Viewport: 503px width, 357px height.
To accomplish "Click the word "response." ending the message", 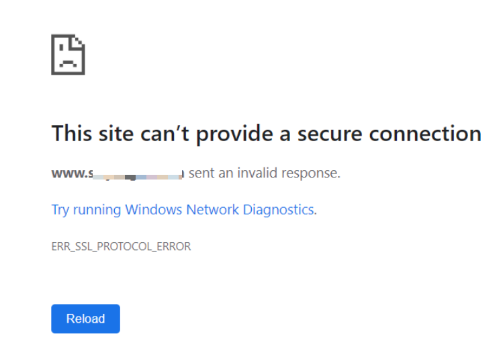I will pyautogui.click(x=311, y=173).
